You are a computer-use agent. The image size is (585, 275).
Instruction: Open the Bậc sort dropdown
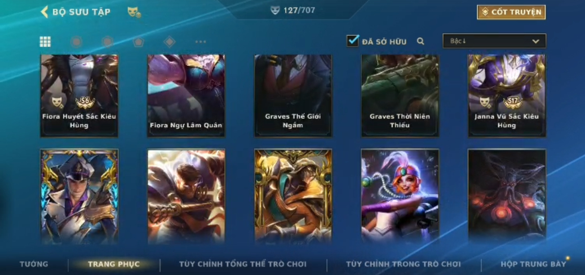coord(494,41)
